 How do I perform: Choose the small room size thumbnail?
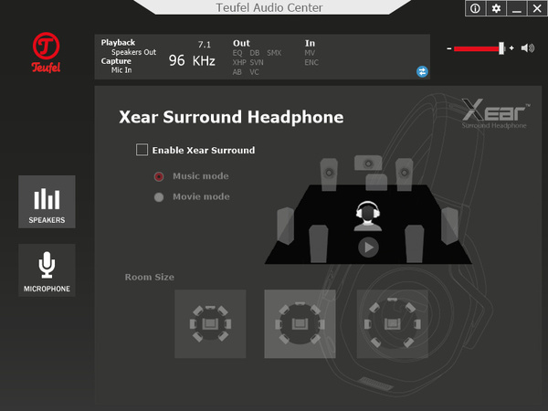[x=210, y=323]
